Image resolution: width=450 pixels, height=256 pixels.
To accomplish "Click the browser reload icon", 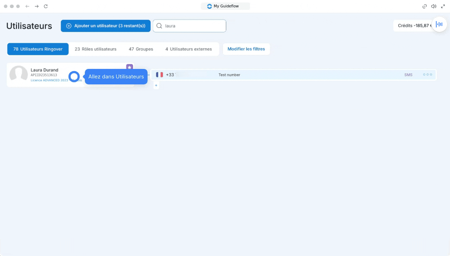I will [46, 6].
